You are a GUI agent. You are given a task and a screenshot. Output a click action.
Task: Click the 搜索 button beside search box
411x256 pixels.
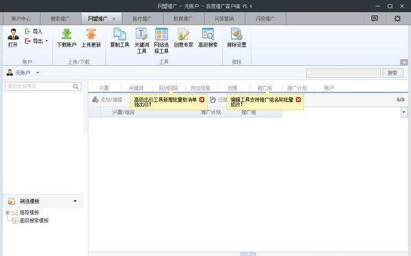point(393,73)
